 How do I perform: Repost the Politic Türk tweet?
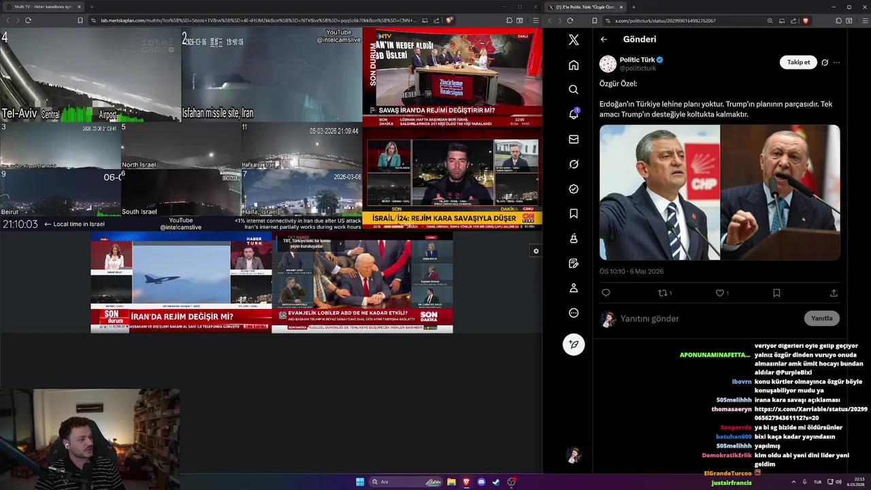664,293
